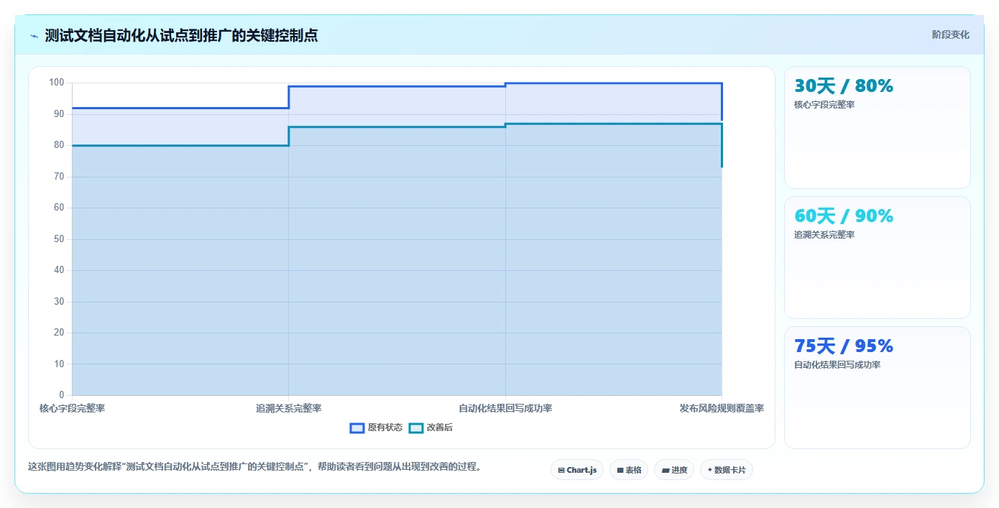Click the 自动化结果回写成功率 card caption

[837, 365]
